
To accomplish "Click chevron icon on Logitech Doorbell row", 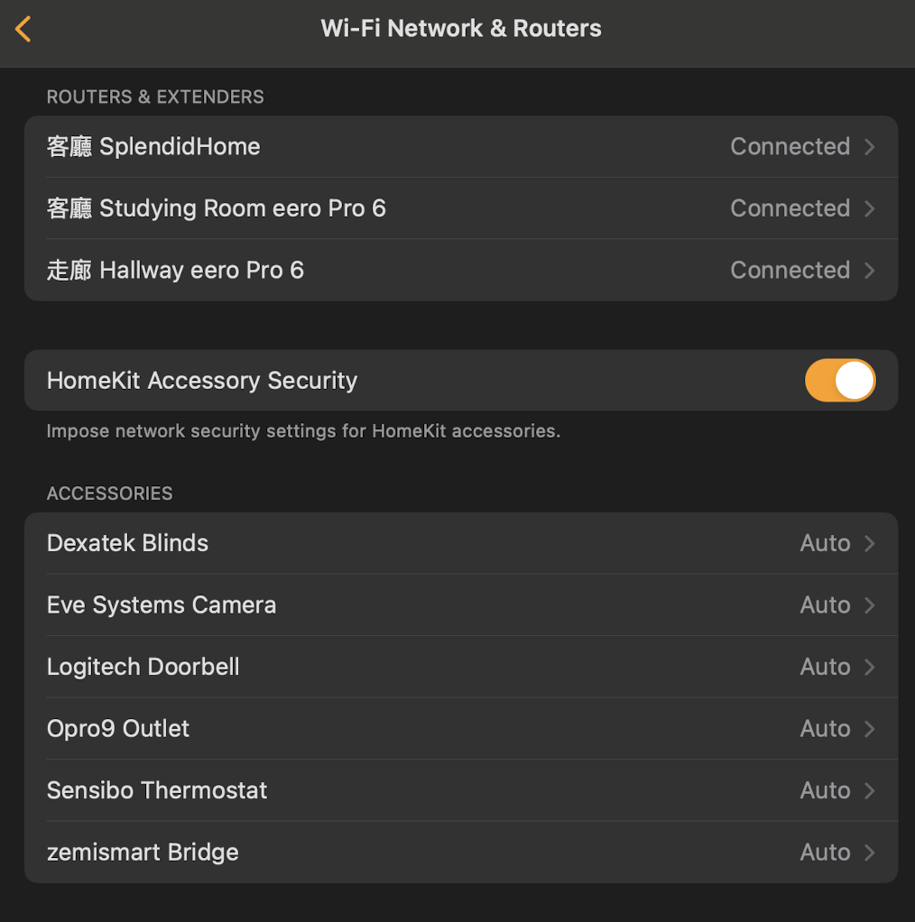I will [870, 667].
